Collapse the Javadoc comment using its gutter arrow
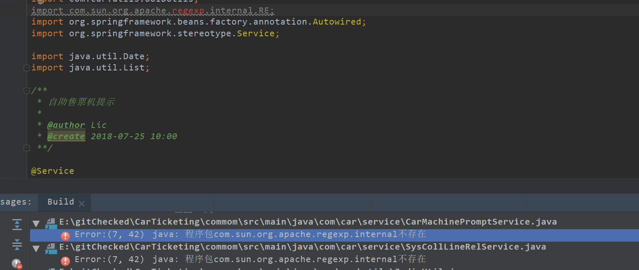The width and height of the screenshot is (639, 270). pos(26,90)
